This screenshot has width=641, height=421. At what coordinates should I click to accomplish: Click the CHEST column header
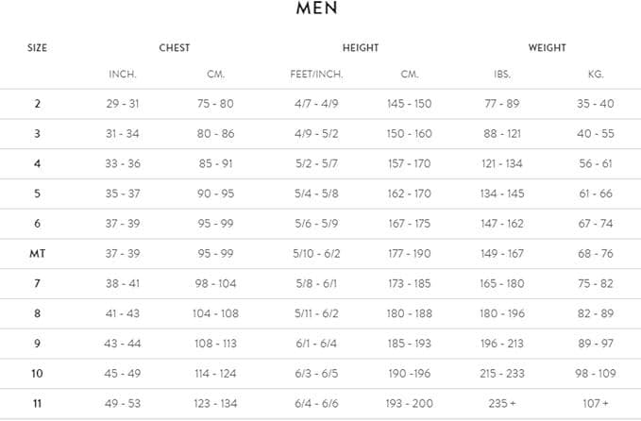[175, 48]
